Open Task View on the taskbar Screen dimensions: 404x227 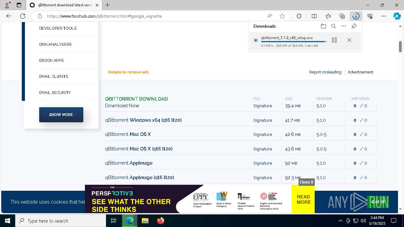114,221
